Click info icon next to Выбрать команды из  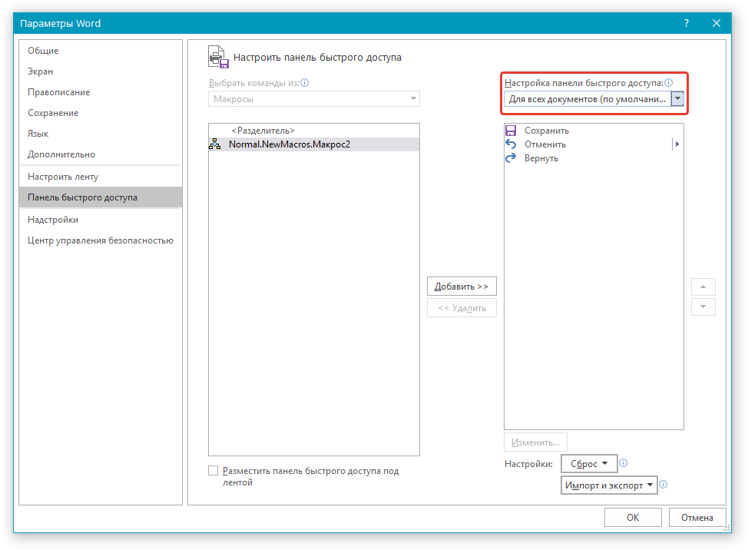click(x=305, y=82)
